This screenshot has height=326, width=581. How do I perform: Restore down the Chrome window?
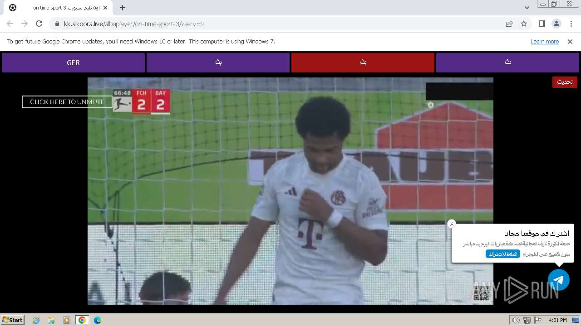pyautogui.click(x=554, y=4)
